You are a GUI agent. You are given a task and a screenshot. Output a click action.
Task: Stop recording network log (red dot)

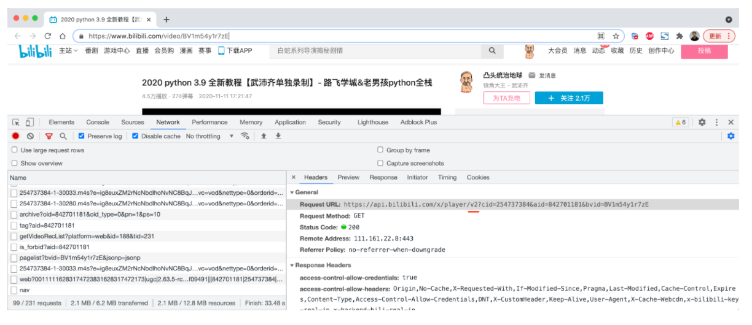pyautogui.click(x=16, y=136)
